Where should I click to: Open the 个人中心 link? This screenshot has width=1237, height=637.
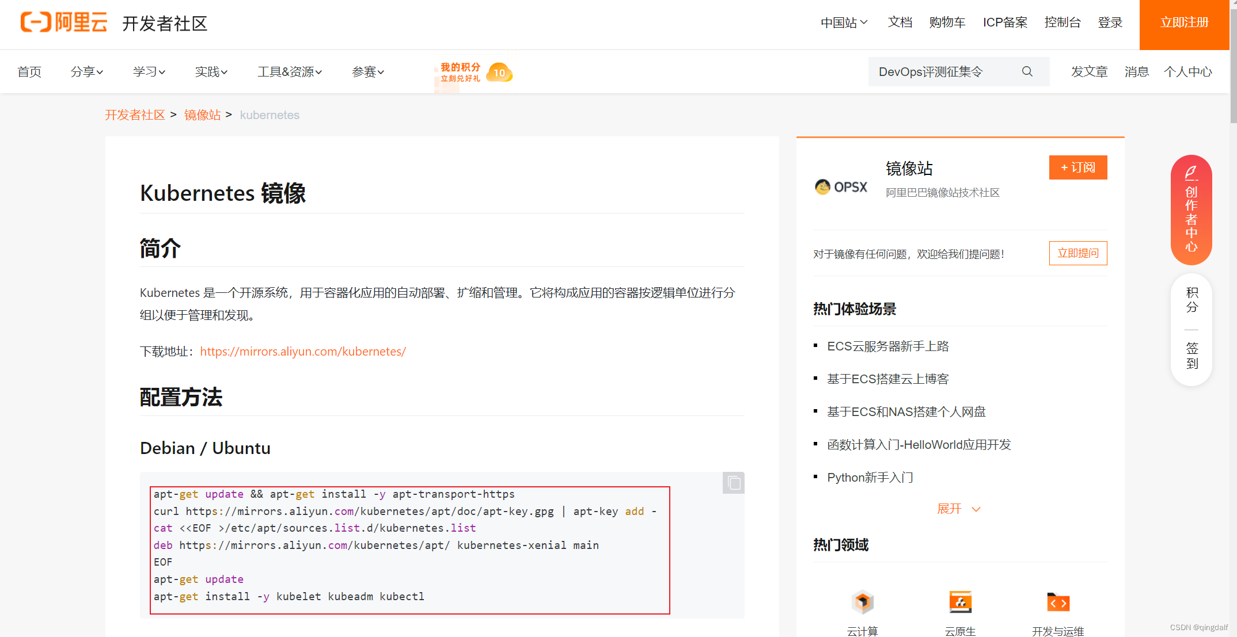tap(1188, 72)
